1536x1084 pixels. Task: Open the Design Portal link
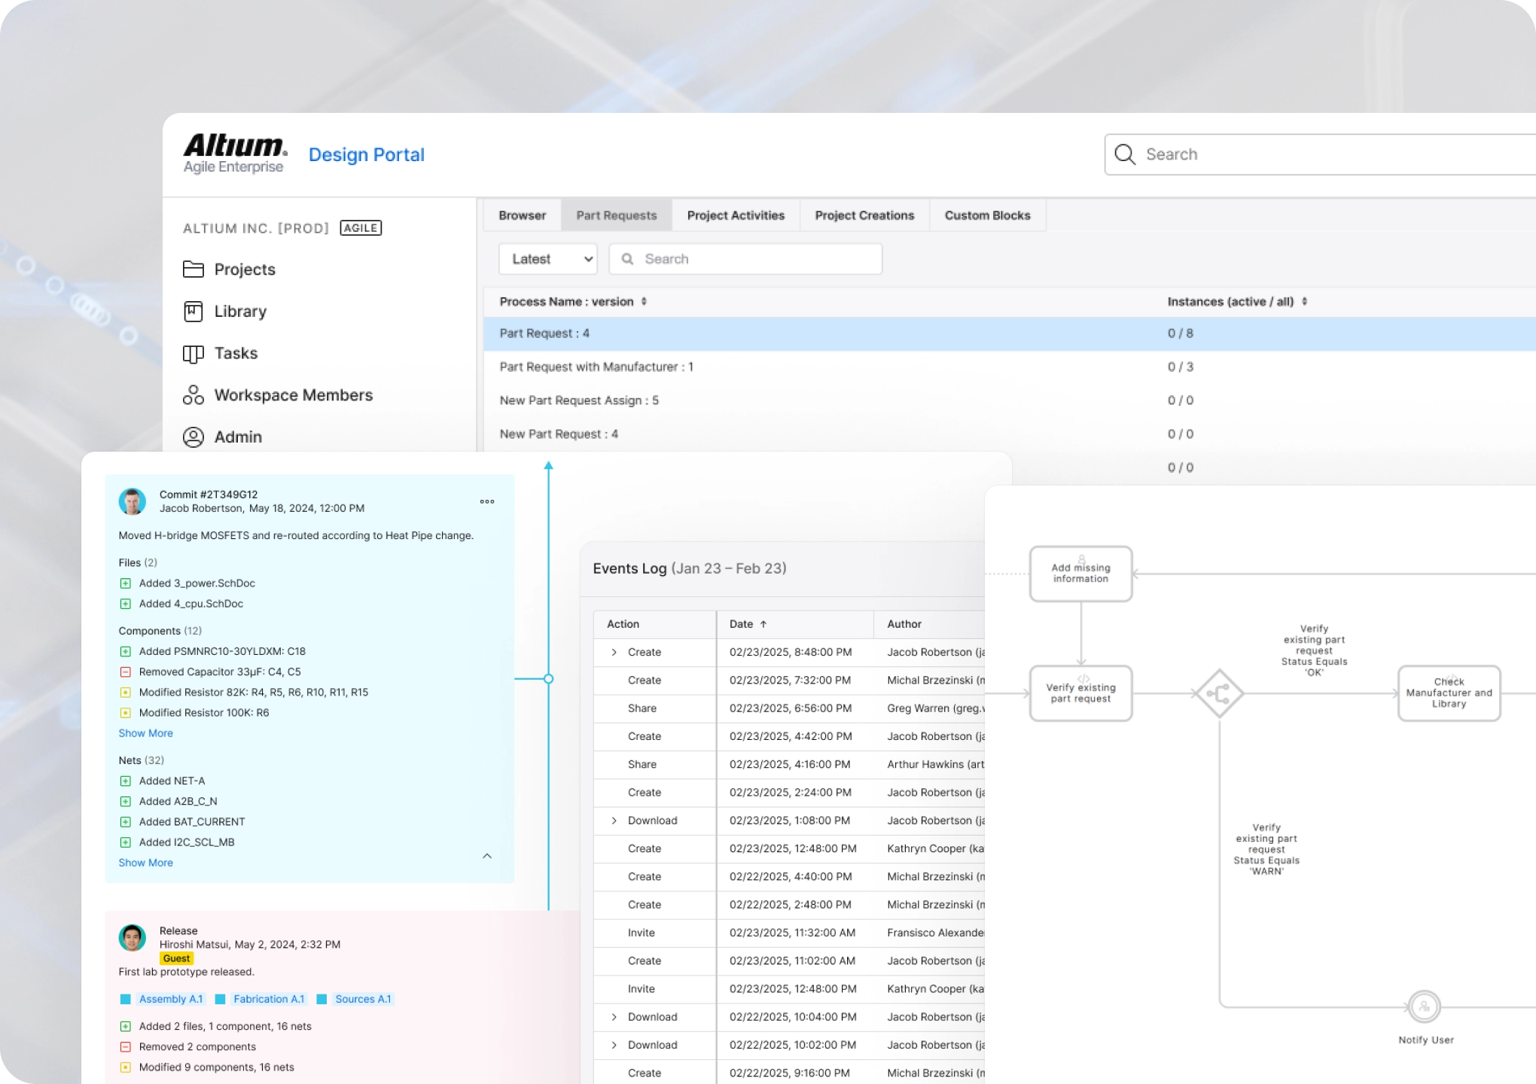[x=367, y=155]
